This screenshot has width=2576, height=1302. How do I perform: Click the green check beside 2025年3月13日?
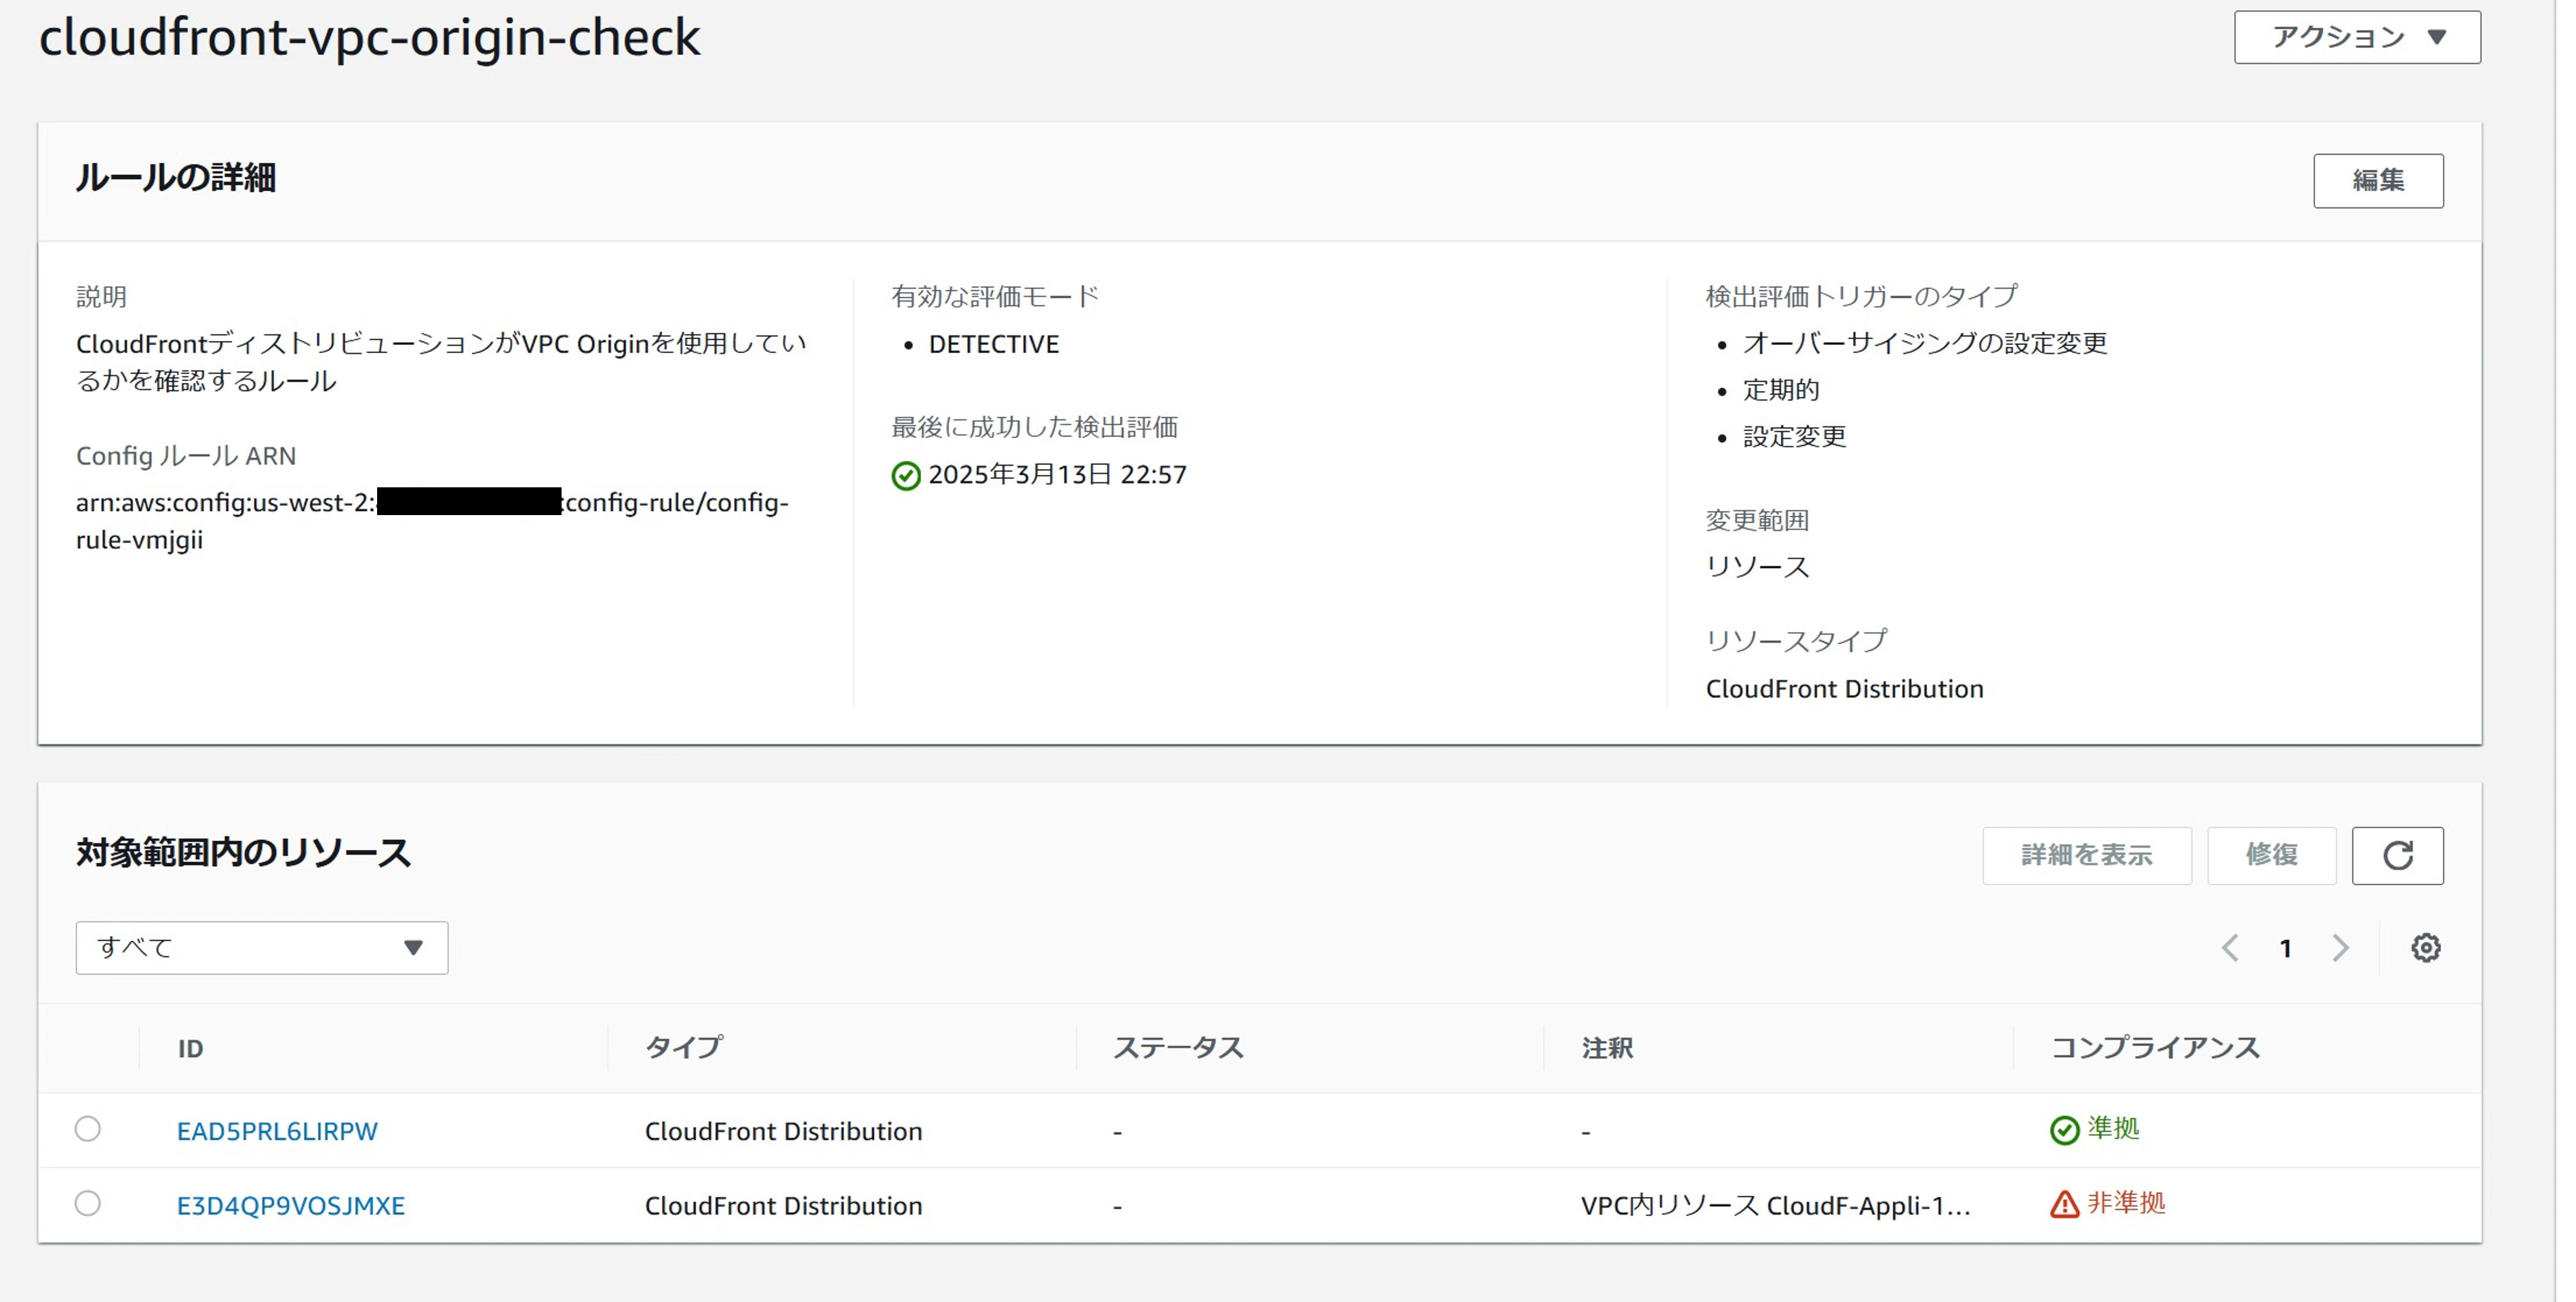906,476
